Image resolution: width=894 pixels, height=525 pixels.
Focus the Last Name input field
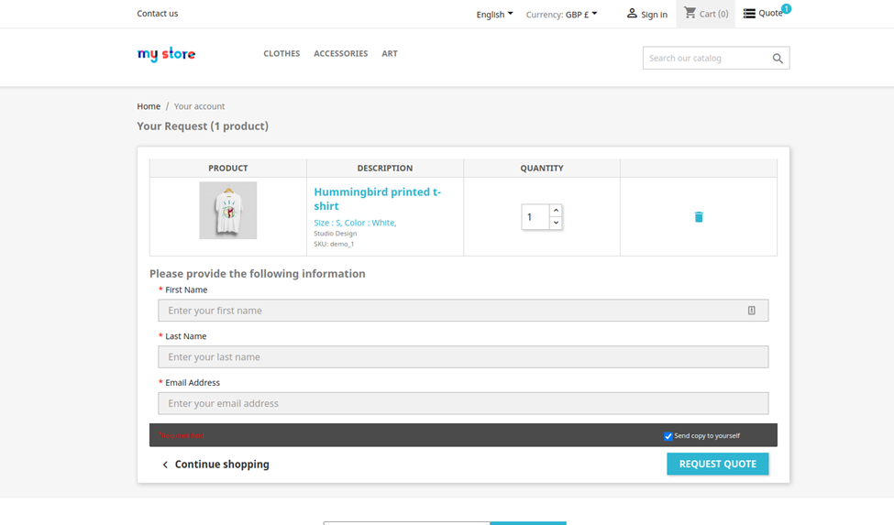coord(463,357)
